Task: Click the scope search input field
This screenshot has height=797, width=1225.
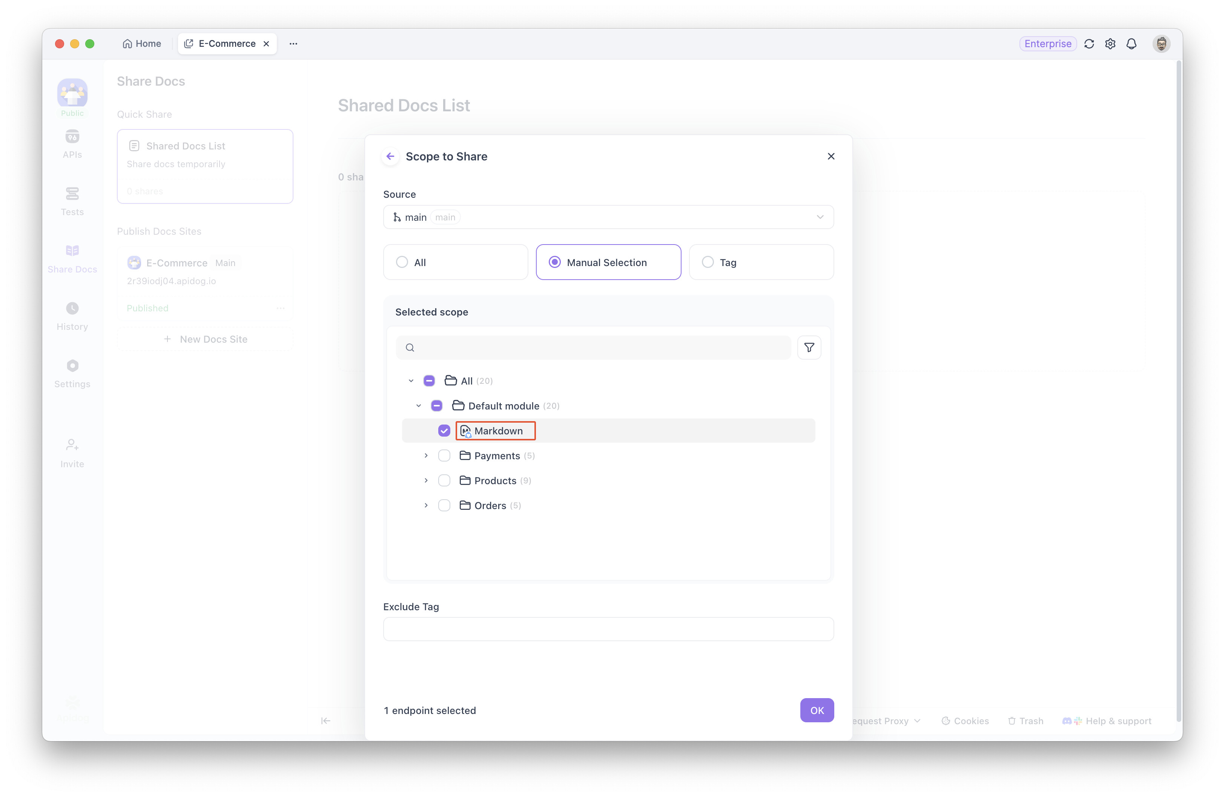Action: (593, 348)
